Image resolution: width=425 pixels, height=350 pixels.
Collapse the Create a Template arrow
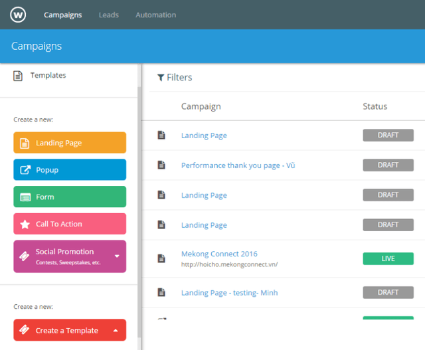(115, 330)
